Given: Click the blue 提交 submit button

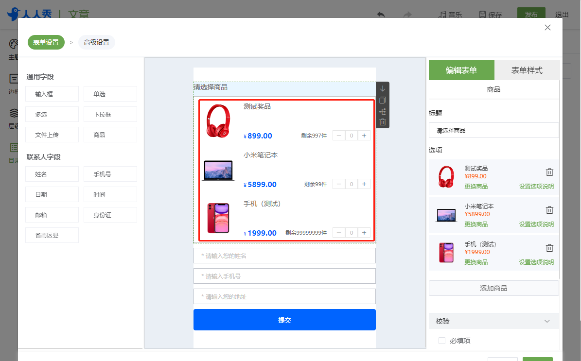Looking at the screenshot, I should tap(284, 320).
